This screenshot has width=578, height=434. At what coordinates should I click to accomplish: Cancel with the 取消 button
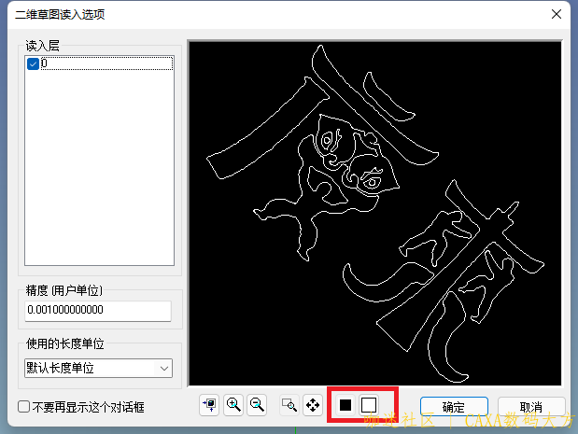tap(531, 407)
